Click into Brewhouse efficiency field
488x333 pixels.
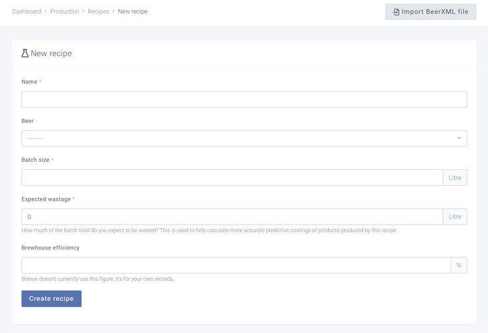pos(236,265)
